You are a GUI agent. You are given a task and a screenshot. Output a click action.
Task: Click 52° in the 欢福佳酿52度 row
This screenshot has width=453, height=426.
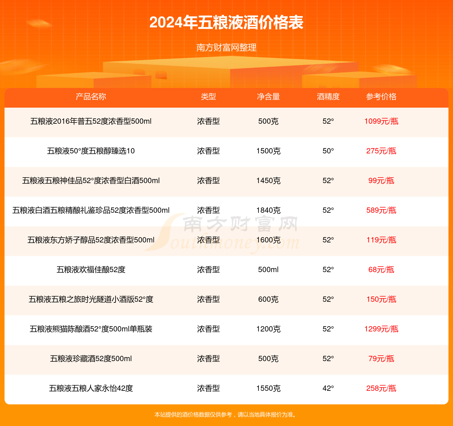[x=328, y=270]
